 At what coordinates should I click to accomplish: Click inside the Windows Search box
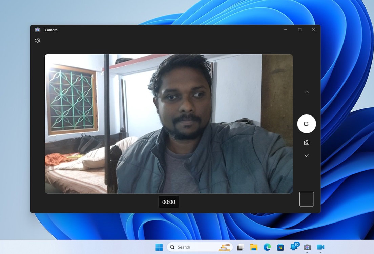[x=193, y=247]
